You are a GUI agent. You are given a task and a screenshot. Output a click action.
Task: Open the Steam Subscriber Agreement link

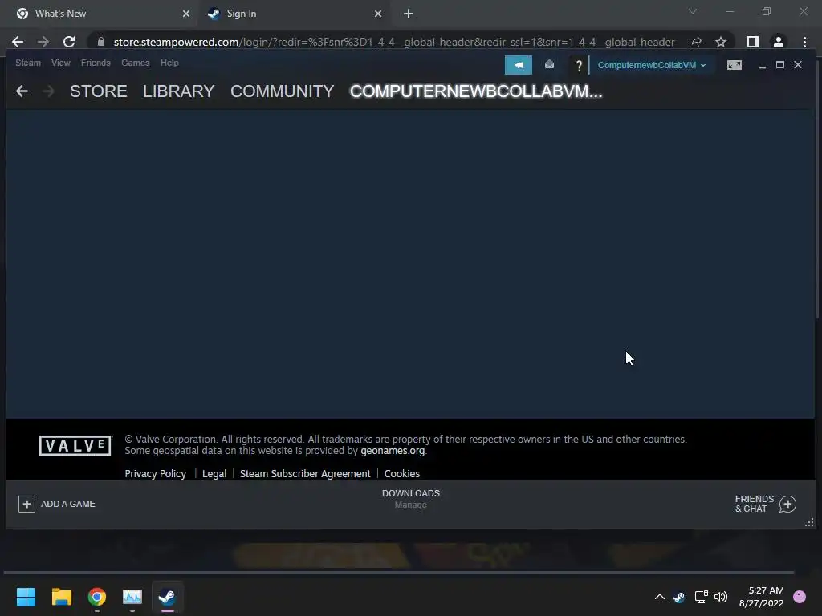(305, 473)
